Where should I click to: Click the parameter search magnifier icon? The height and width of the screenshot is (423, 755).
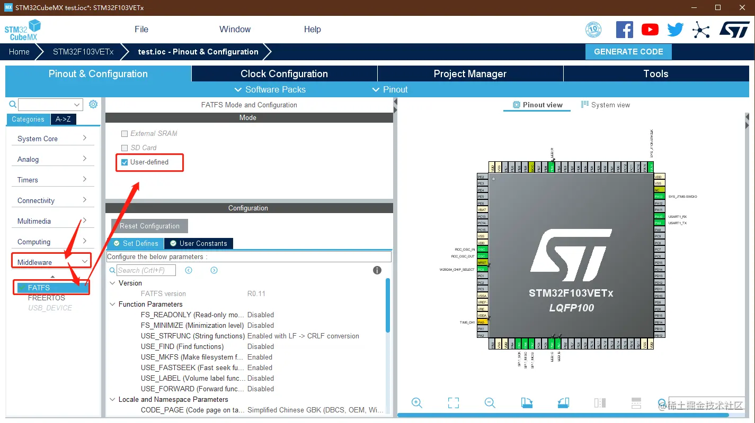pos(112,270)
